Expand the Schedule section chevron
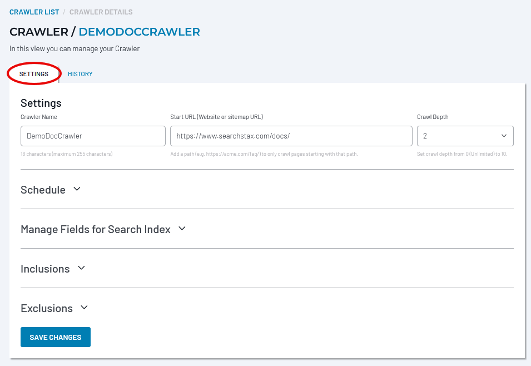The image size is (531, 366). pos(77,189)
